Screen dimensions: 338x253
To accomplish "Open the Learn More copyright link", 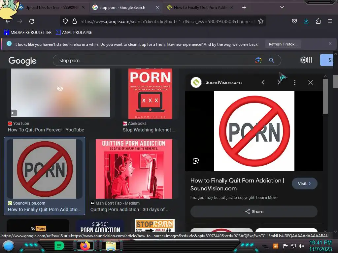I will pyautogui.click(x=267, y=198).
